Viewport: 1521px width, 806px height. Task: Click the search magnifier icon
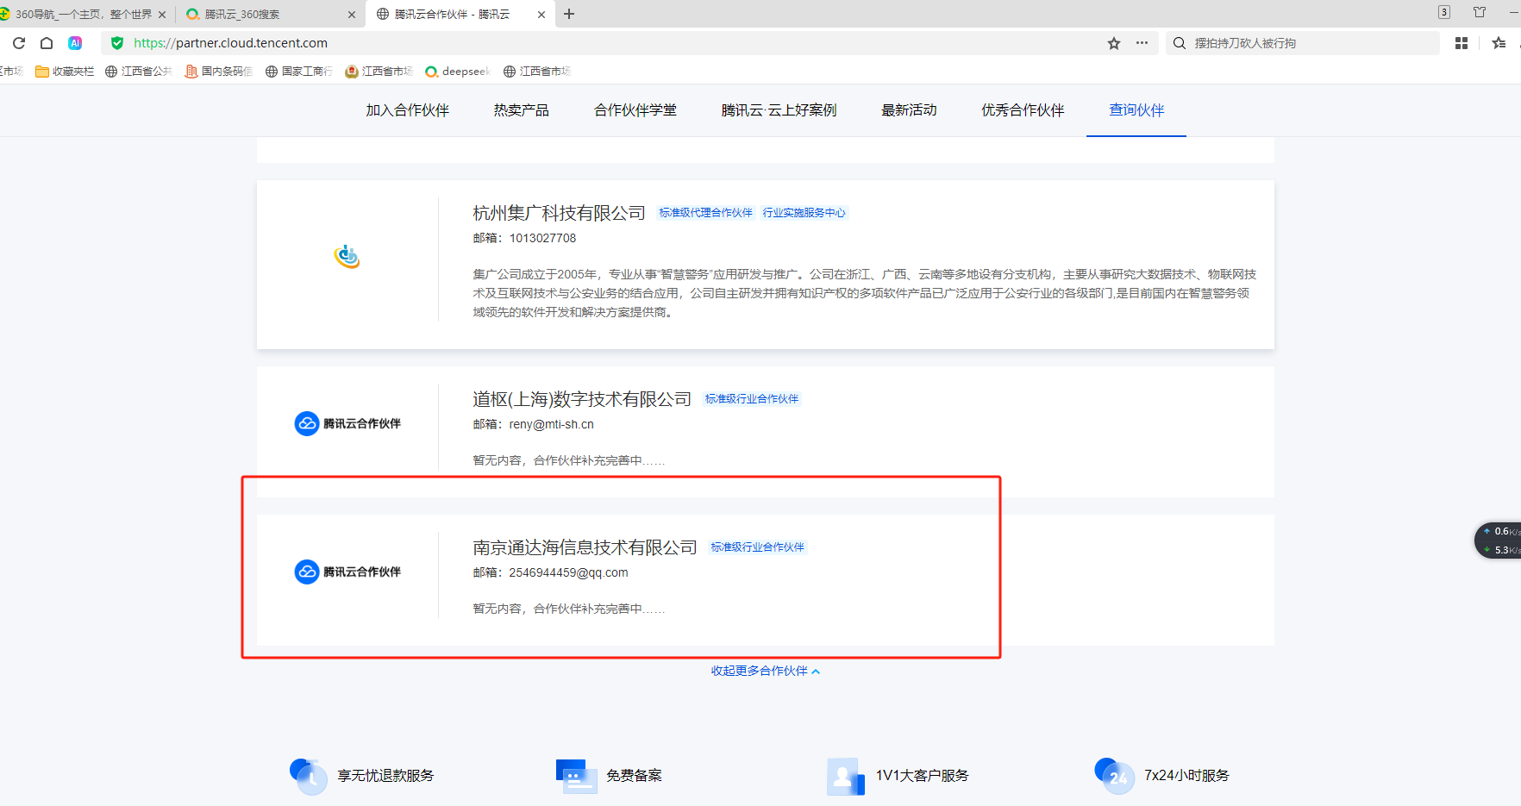[x=1180, y=43]
